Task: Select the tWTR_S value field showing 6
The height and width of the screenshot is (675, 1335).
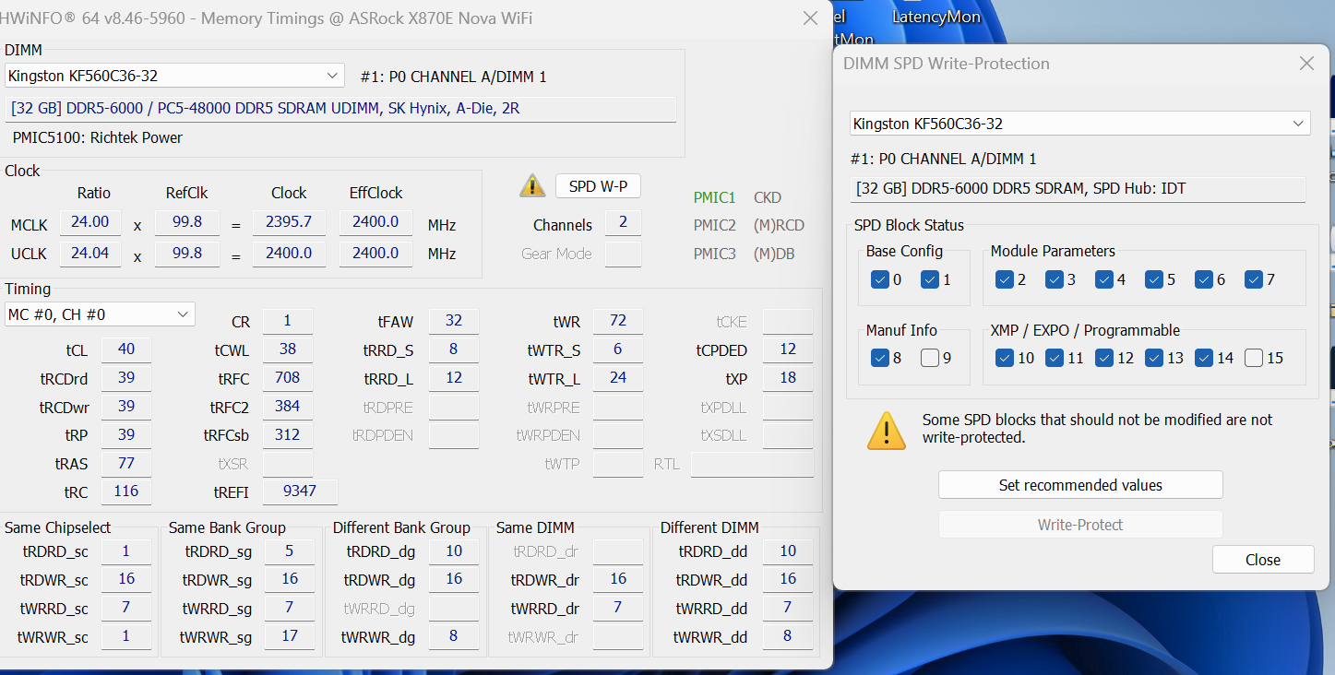Action: click(x=618, y=350)
